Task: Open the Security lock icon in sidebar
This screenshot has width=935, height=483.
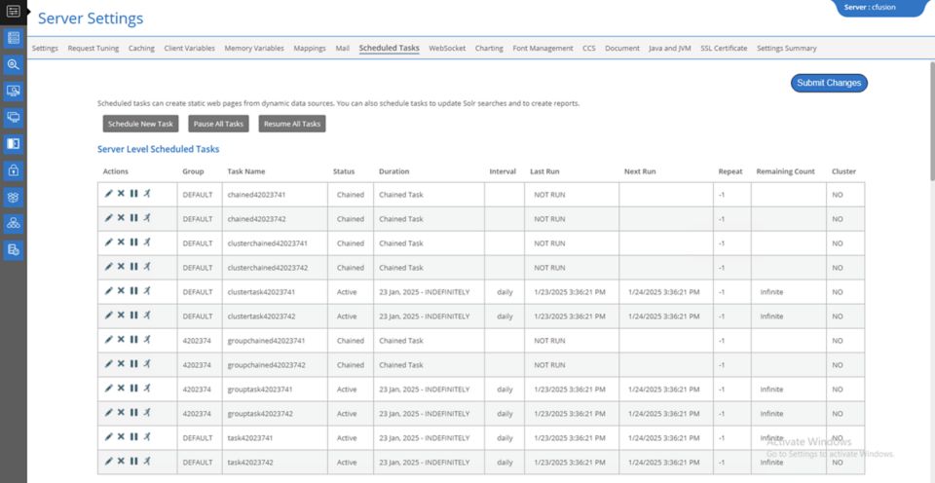Action: (x=14, y=170)
